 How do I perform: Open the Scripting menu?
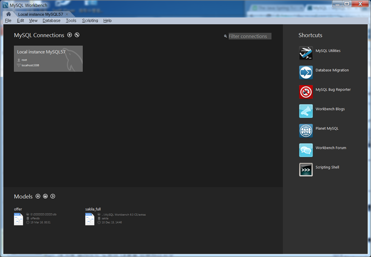[x=90, y=21]
